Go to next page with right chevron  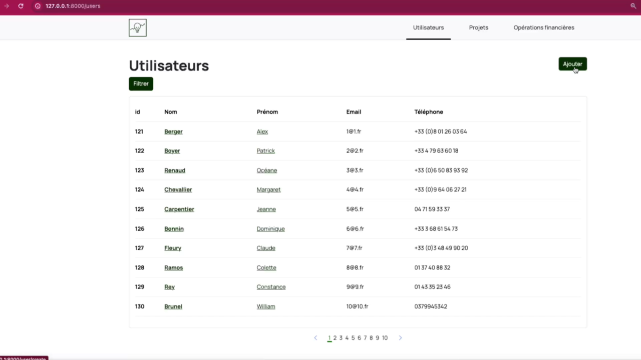tap(400, 337)
